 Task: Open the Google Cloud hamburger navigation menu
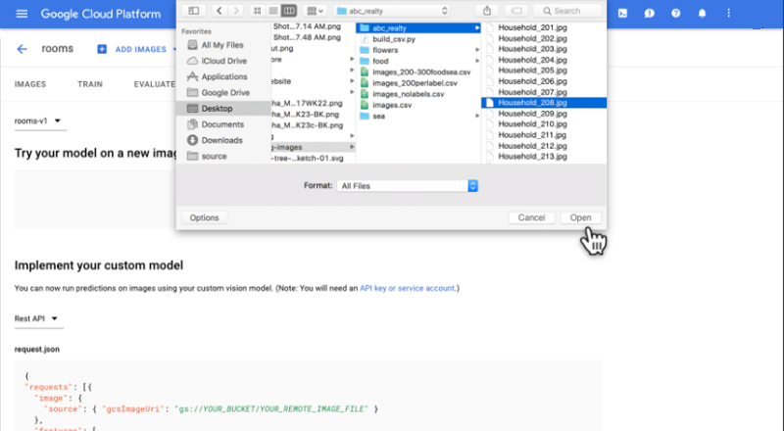point(22,15)
